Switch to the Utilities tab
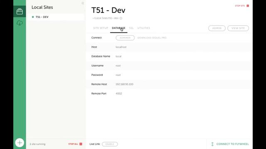This screenshot has width=266, height=149. point(144,28)
